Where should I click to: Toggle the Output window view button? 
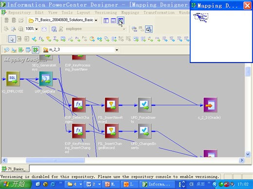coord(113,20)
